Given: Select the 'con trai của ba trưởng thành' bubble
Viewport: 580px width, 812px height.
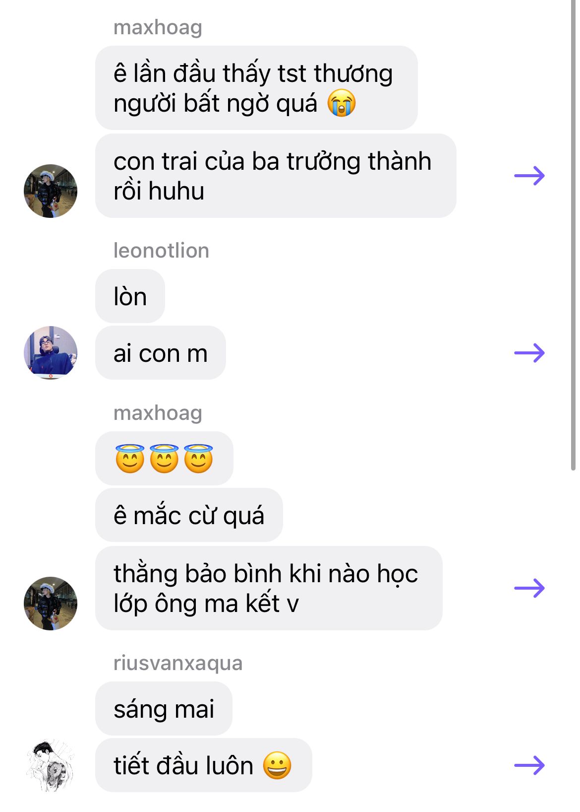Looking at the screenshot, I should (276, 176).
